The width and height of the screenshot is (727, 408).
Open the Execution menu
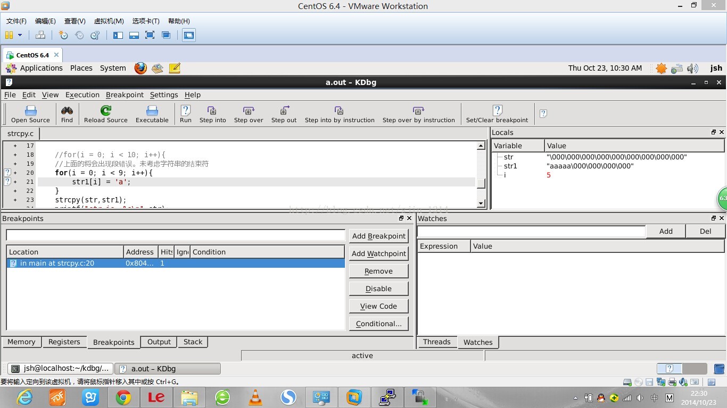[82, 95]
